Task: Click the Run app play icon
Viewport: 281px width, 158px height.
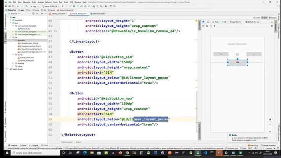Action: coord(63,6)
